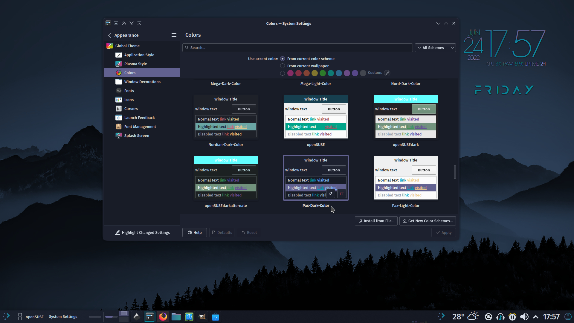574x323 pixels.
Task: Click the taskbar clock showing 17:57
Action: tap(551, 317)
